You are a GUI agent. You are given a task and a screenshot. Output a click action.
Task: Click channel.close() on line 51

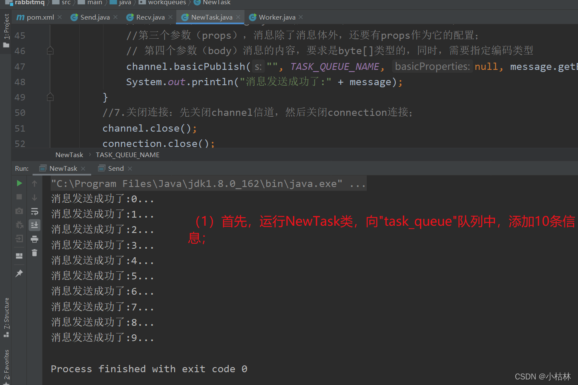(x=150, y=128)
